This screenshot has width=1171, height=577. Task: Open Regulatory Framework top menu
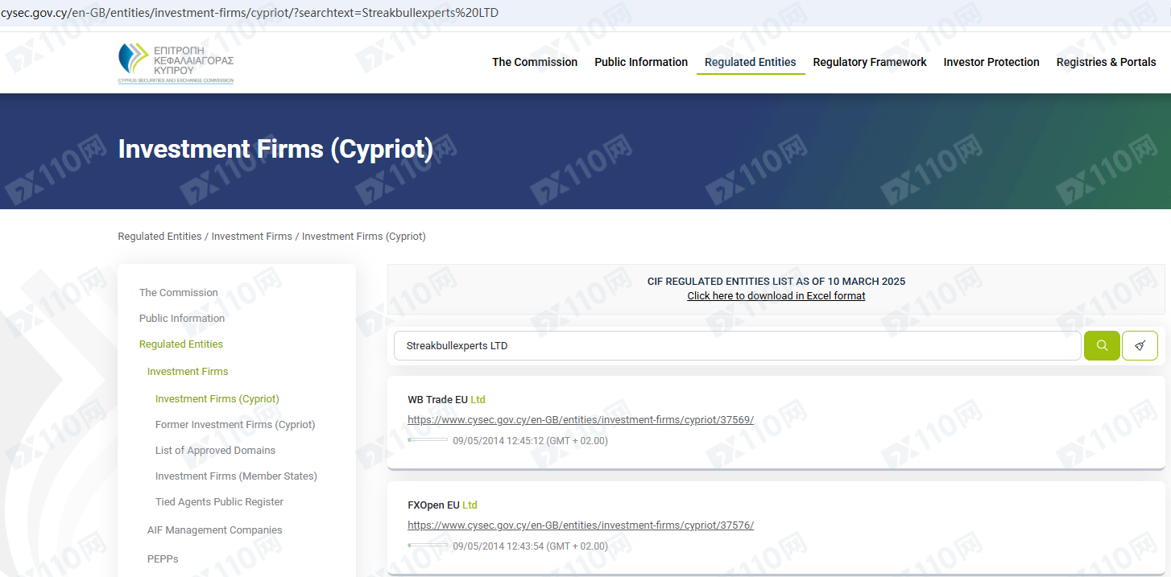870,62
